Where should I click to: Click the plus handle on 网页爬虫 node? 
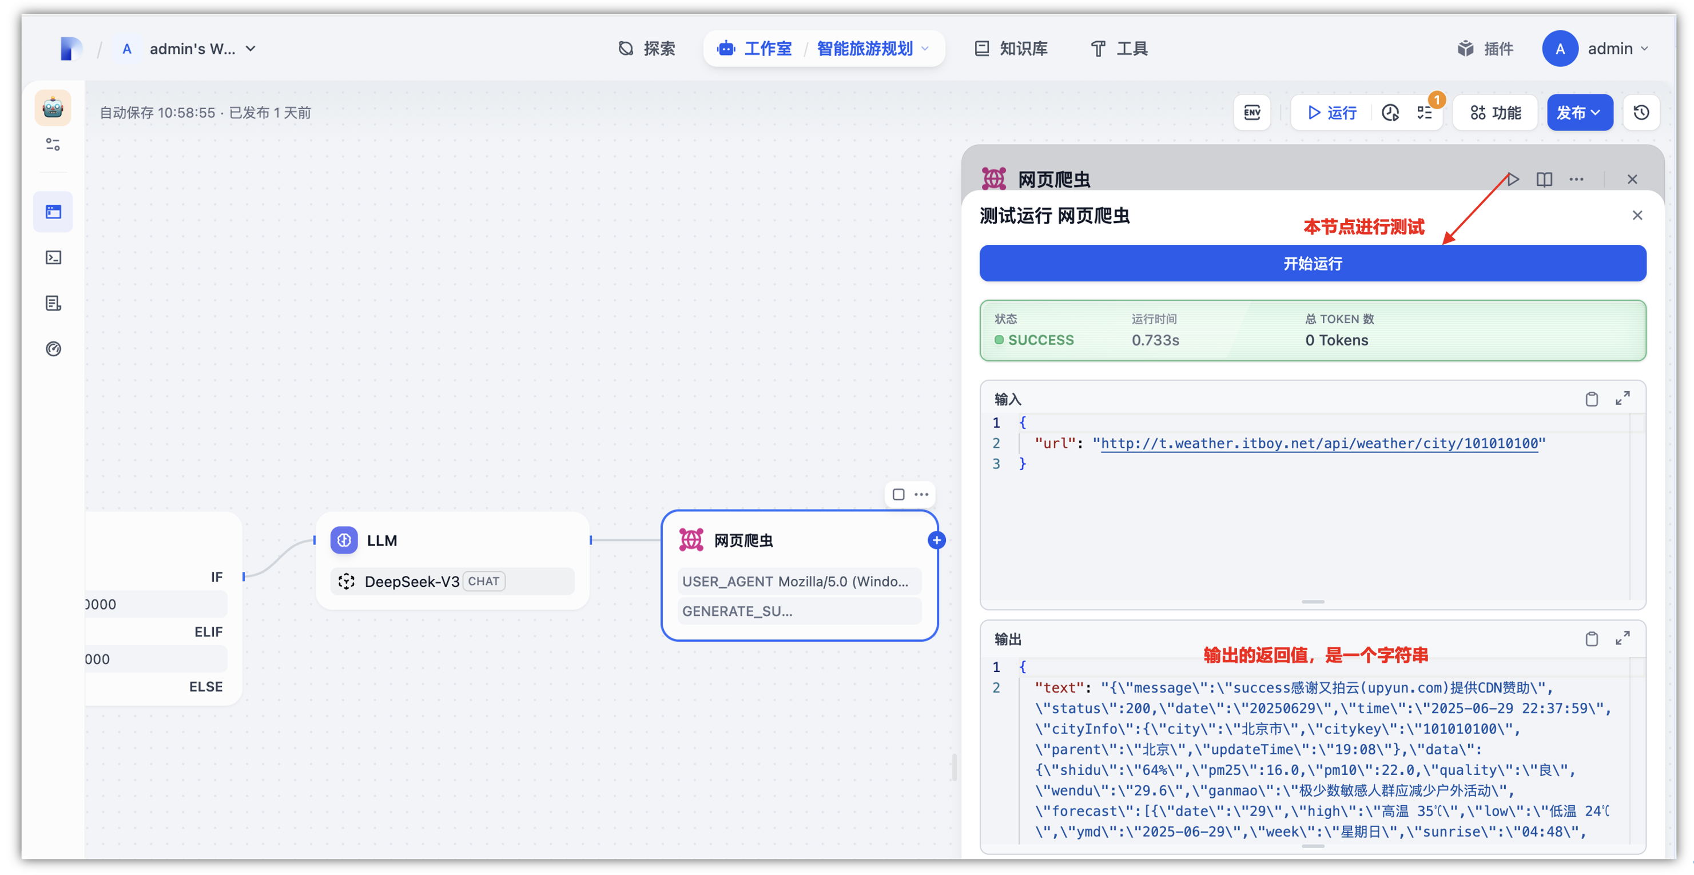pyautogui.click(x=936, y=540)
